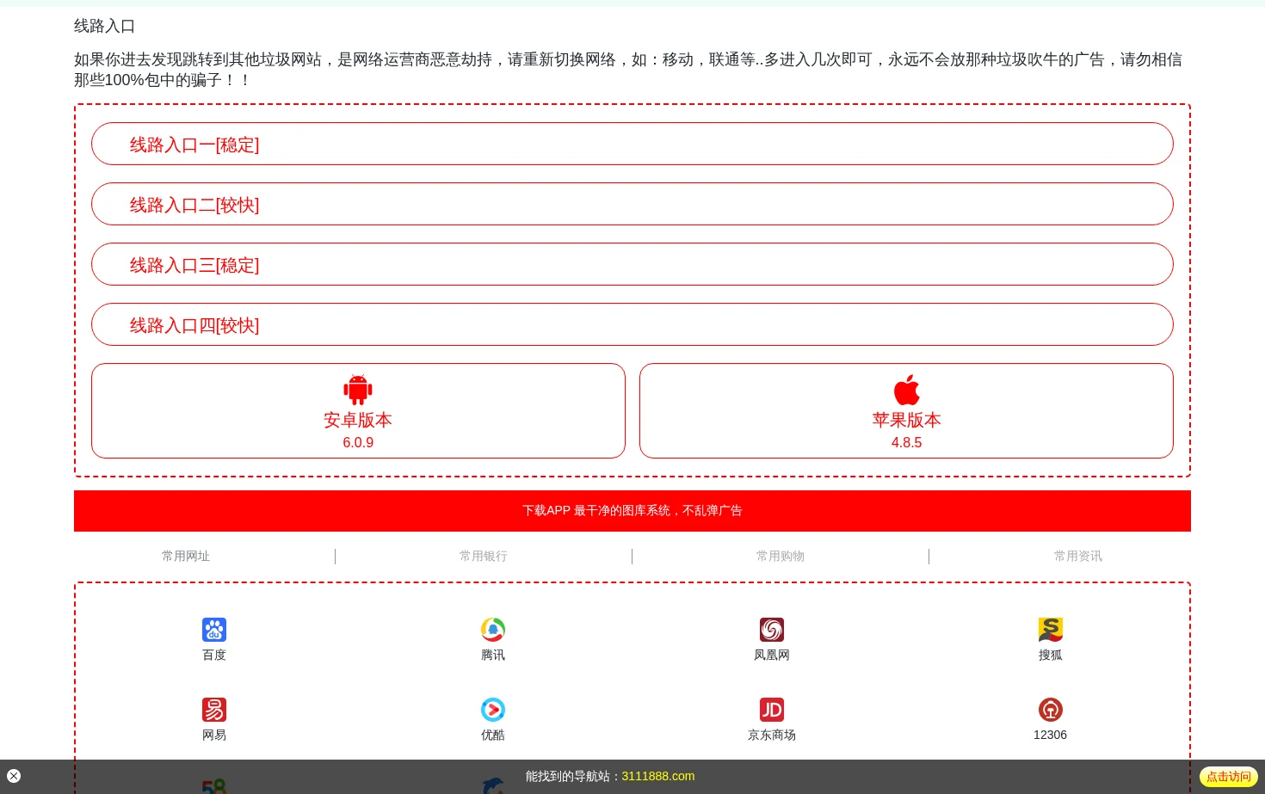Open the Sohu 搜狐 icon

coord(1051,630)
